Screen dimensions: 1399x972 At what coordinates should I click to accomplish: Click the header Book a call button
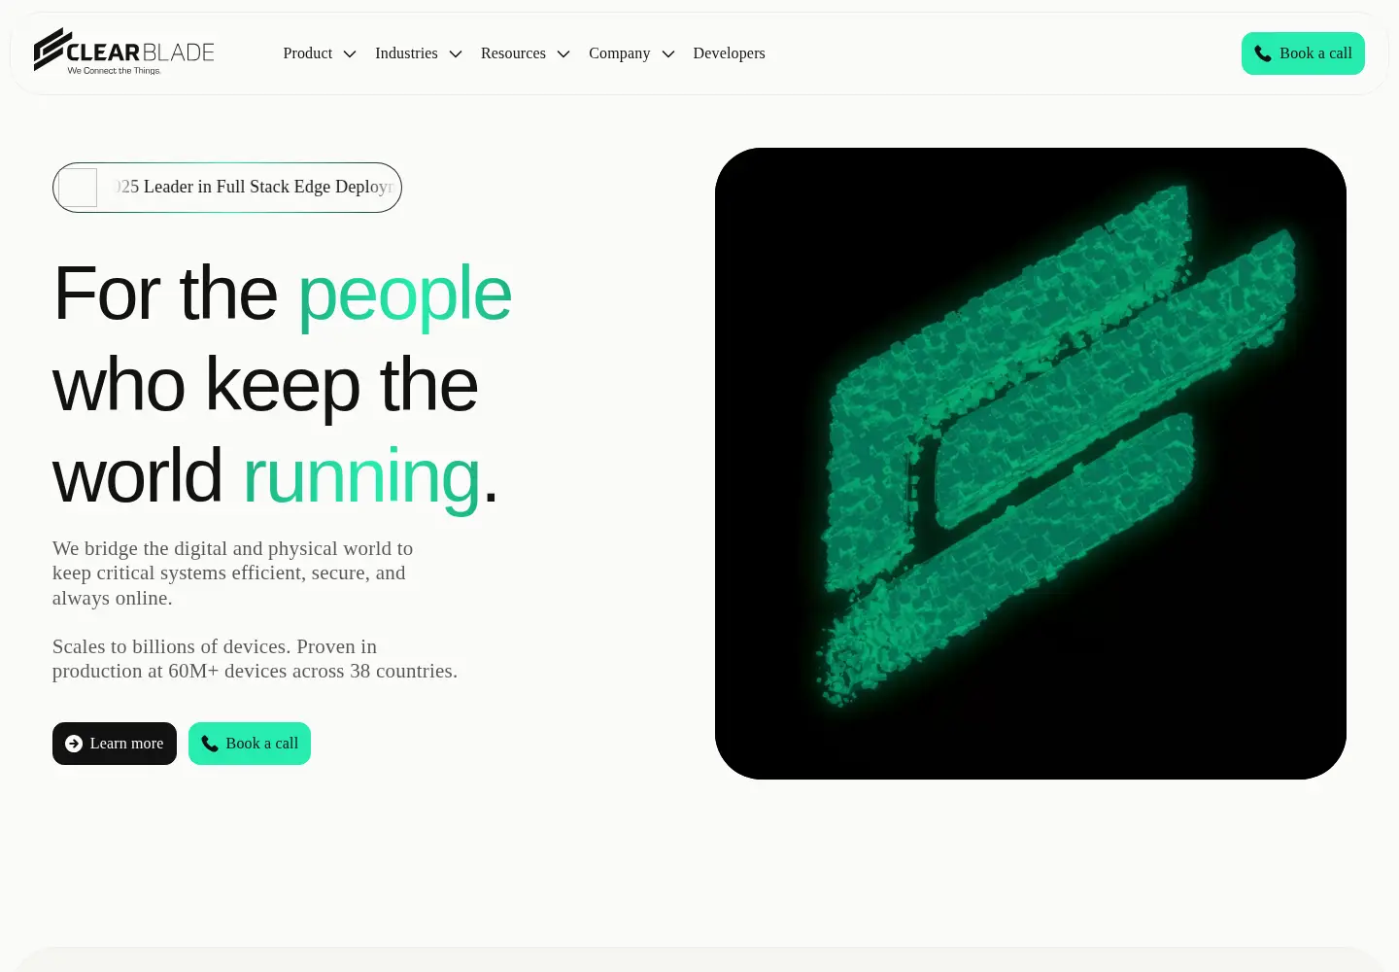click(x=1303, y=53)
